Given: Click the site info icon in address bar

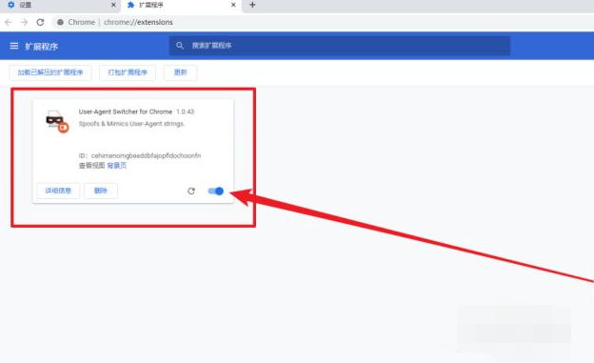Looking at the screenshot, I should pos(60,22).
